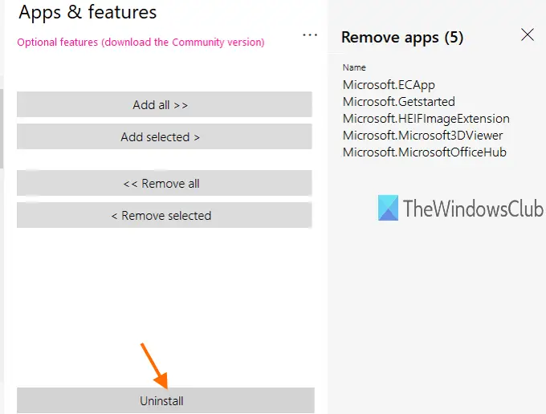The image size is (546, 414).
Task: Select Microsoft.Getstarted in the list
Action: [398, 102]
